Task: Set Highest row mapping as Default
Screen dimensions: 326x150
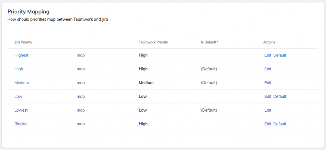Action: click(x=280, y=55)
